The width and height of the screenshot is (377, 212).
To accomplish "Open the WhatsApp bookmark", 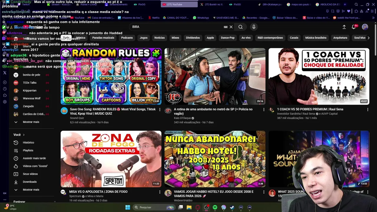I will point(201,18).
